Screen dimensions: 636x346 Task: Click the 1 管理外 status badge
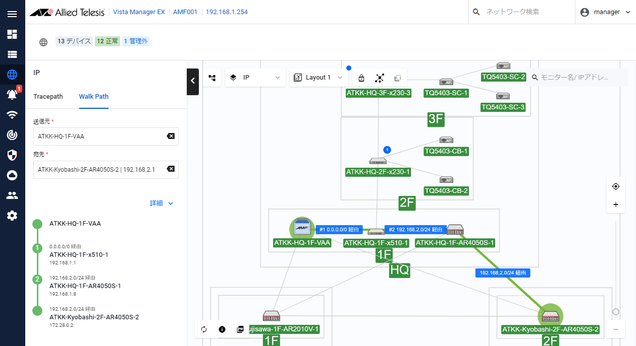136,41
